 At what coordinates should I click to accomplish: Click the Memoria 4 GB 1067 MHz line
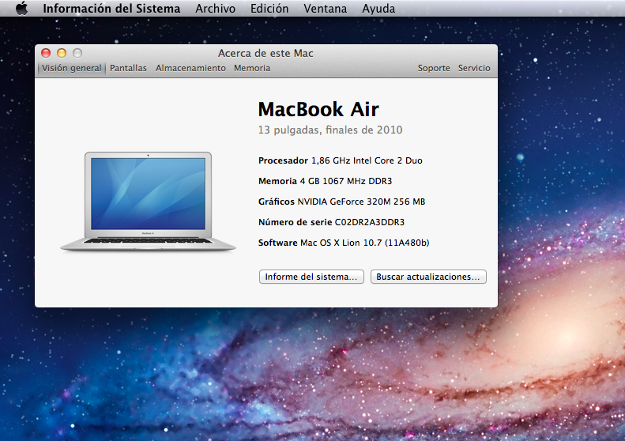(x=325, y=182)
